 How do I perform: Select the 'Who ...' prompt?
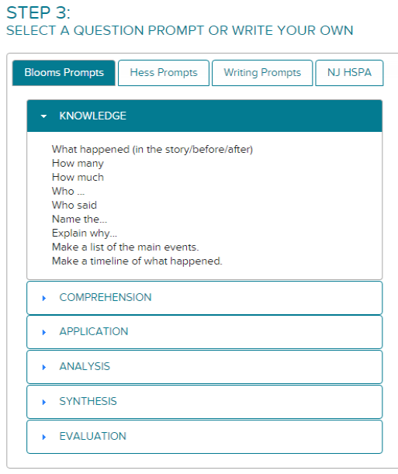pyautogui.click(x=68, y=191)
